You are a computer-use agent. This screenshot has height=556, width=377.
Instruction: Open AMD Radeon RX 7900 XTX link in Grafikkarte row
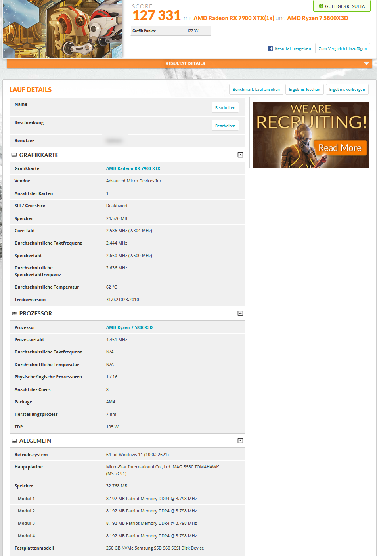point(133,168)
